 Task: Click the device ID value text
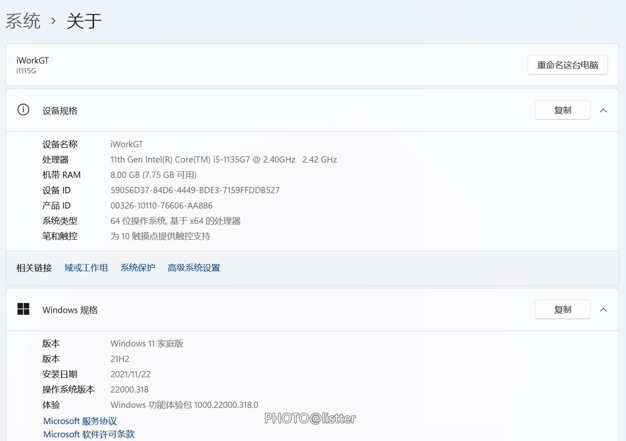195,190
